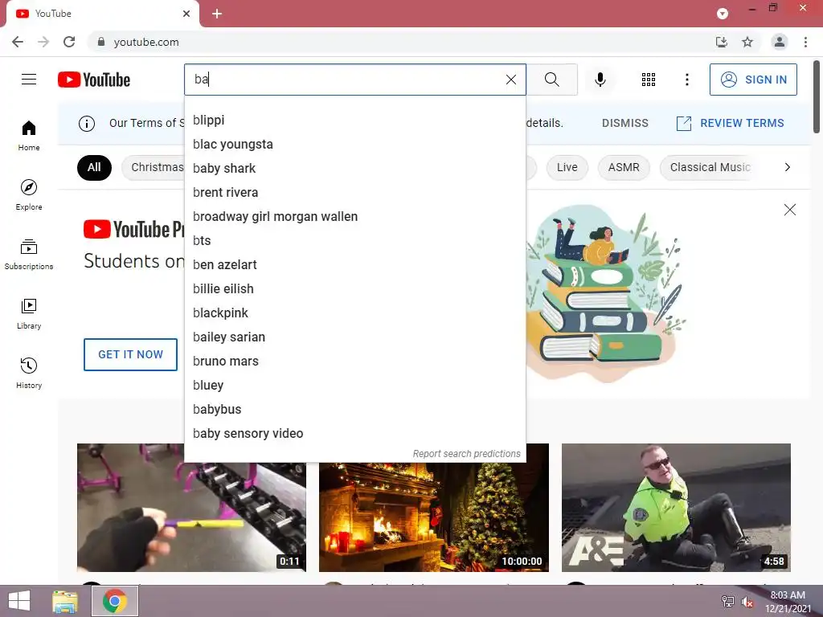Screen dimensions: 823x617
Task: Select the ASMR filter chip
Action: coord(624,167)
